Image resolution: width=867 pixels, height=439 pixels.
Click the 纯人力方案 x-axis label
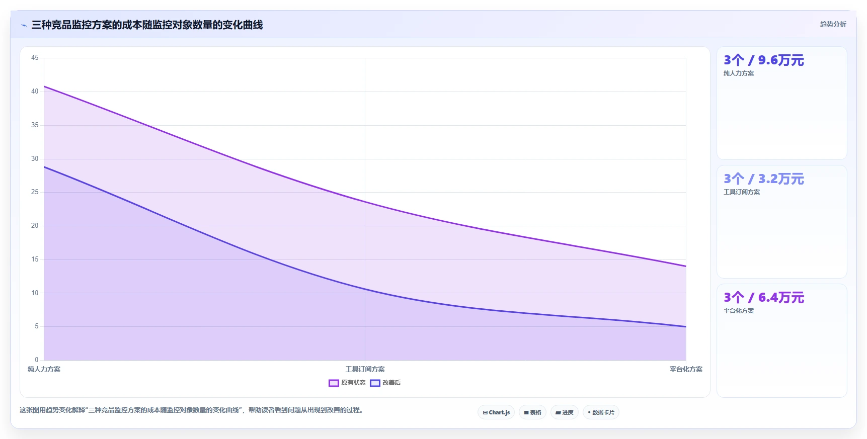[44, 369]
